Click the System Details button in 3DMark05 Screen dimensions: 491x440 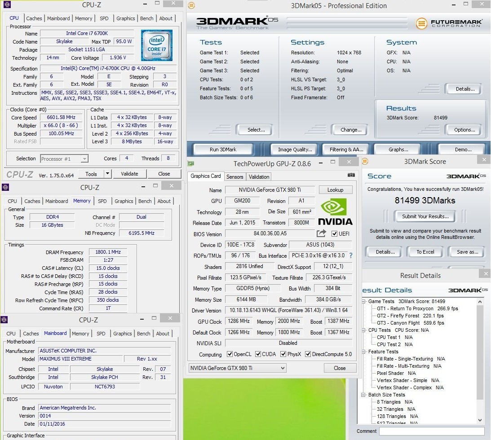pyautogui.click(x=465, y=88)
